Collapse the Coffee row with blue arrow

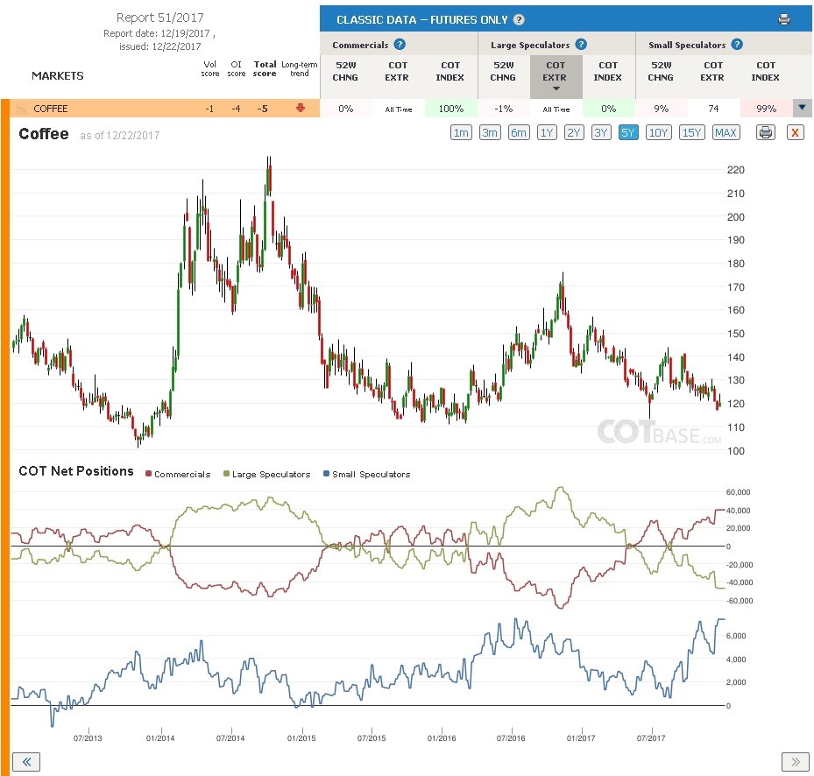click(802, 108)
